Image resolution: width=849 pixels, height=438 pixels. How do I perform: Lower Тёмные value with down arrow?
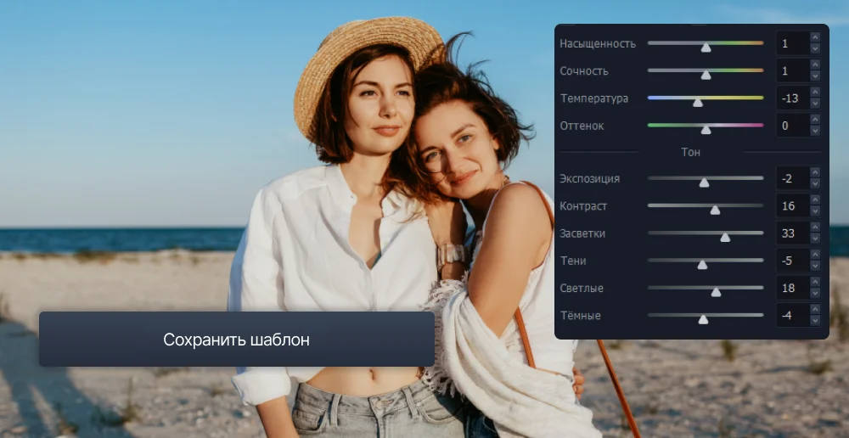coord(815,321)
